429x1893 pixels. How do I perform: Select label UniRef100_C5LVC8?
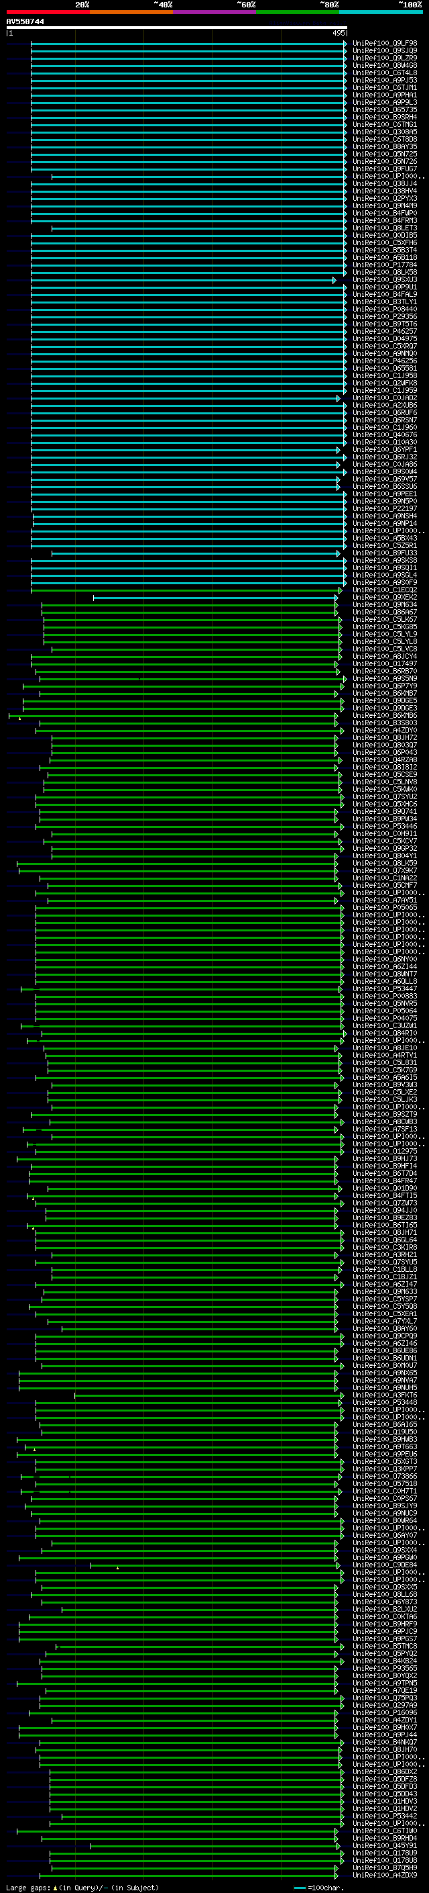click(385, 649)
